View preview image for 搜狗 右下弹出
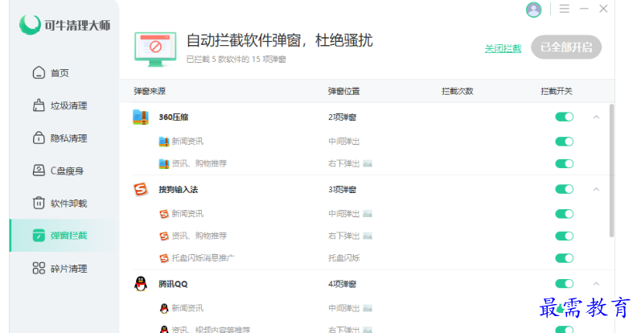The image size is (637, 333). pos(368,236)
